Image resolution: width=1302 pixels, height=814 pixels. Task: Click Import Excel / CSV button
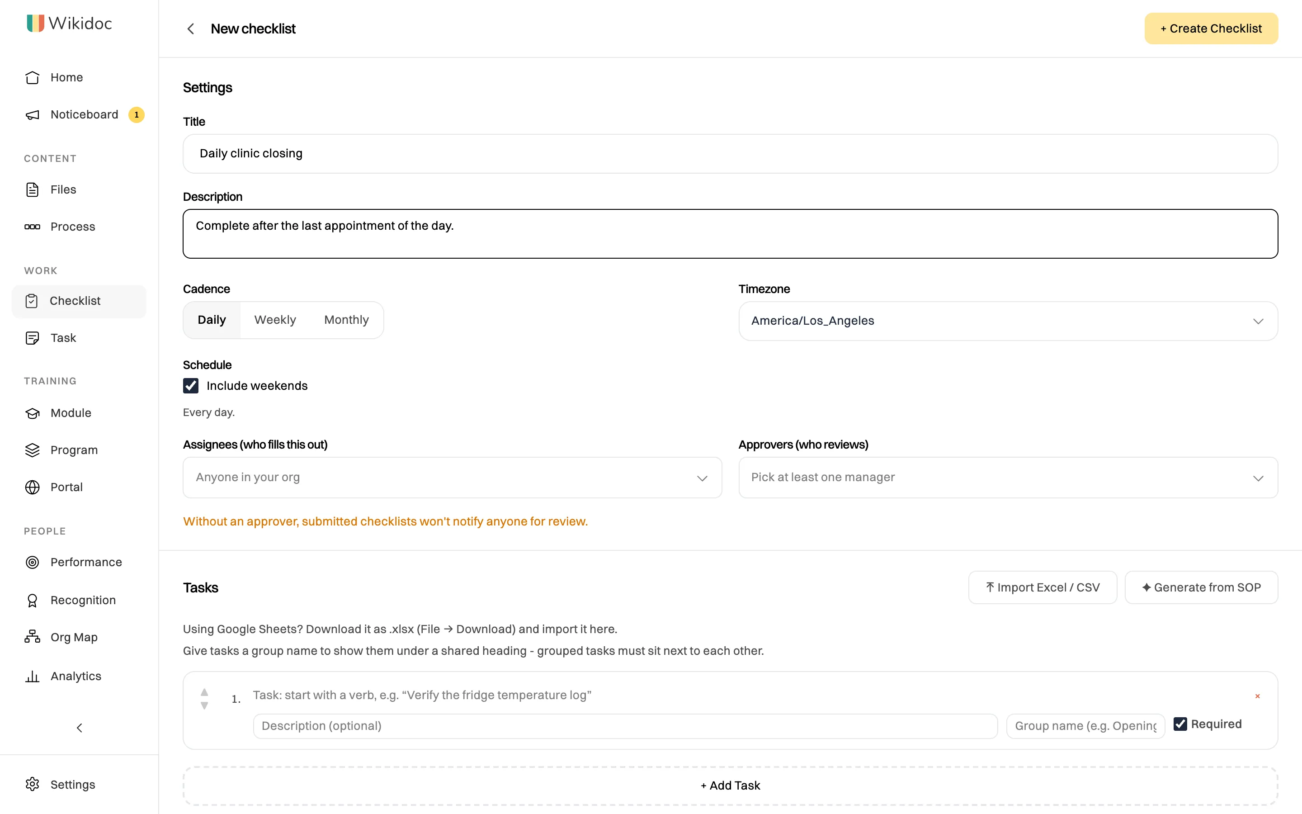[1042, 587]
